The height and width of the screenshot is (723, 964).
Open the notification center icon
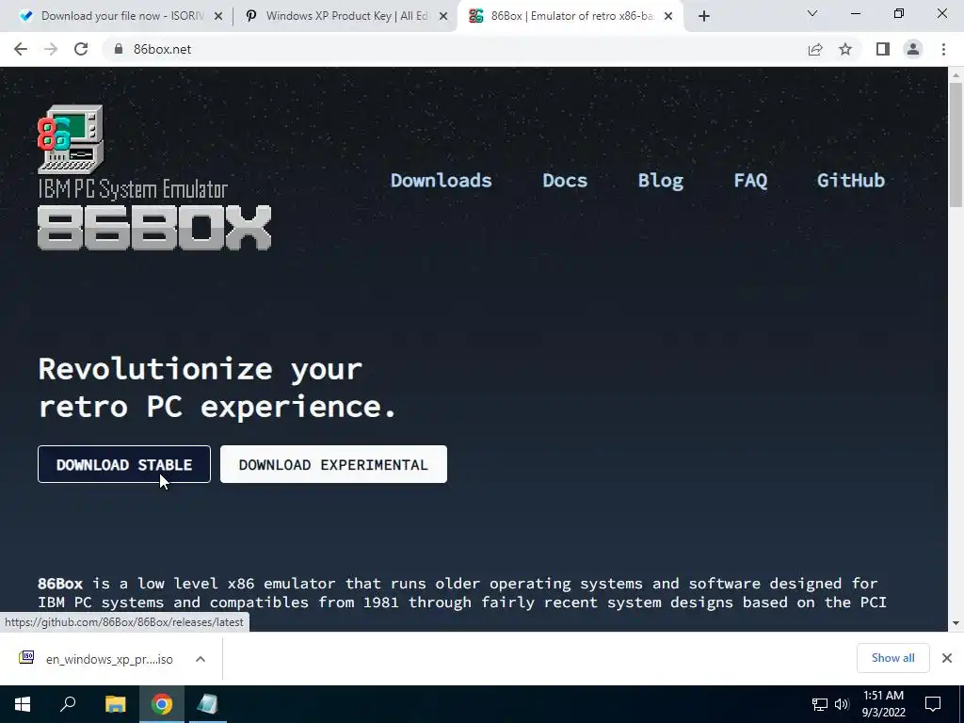[933, 704]
